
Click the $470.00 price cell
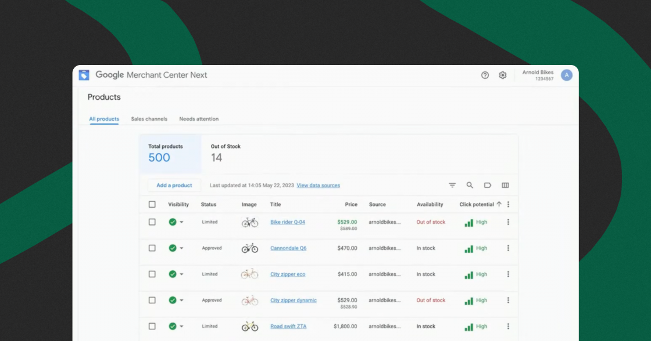pos(348,248)
